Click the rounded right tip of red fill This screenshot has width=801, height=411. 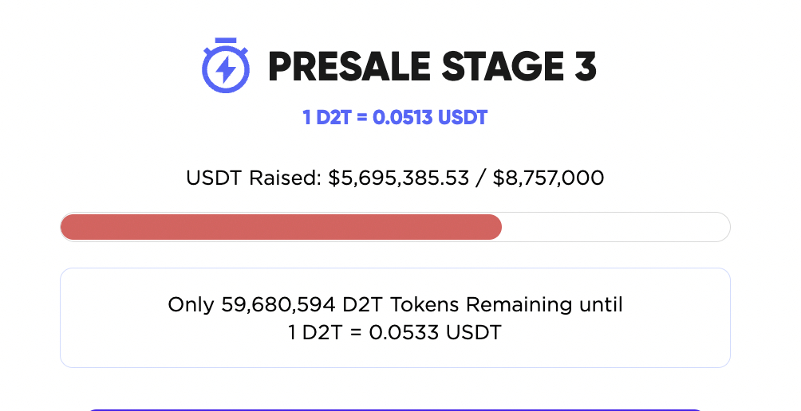pyautogui.click(x=495, y=227)
